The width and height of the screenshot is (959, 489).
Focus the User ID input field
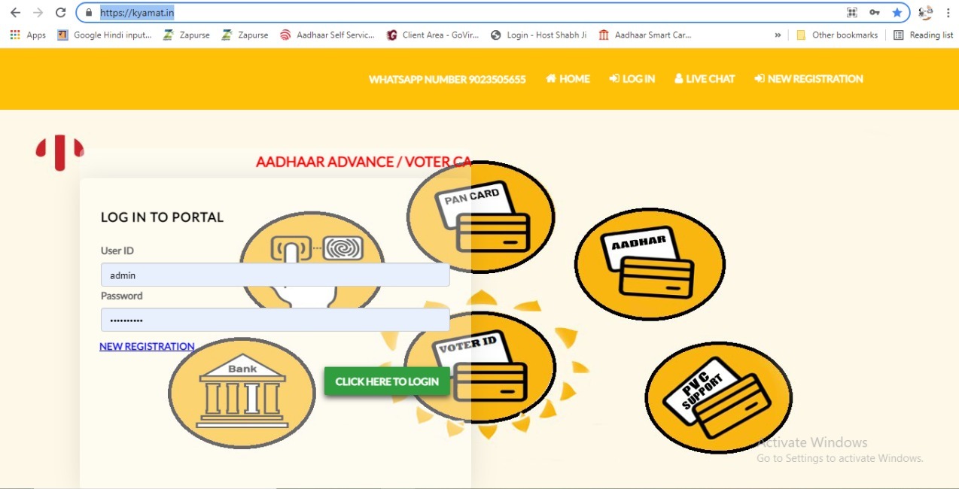(275, 275)
